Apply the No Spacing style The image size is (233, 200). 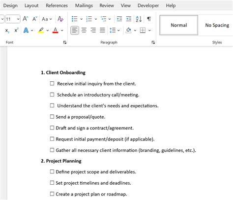[217, 25]
